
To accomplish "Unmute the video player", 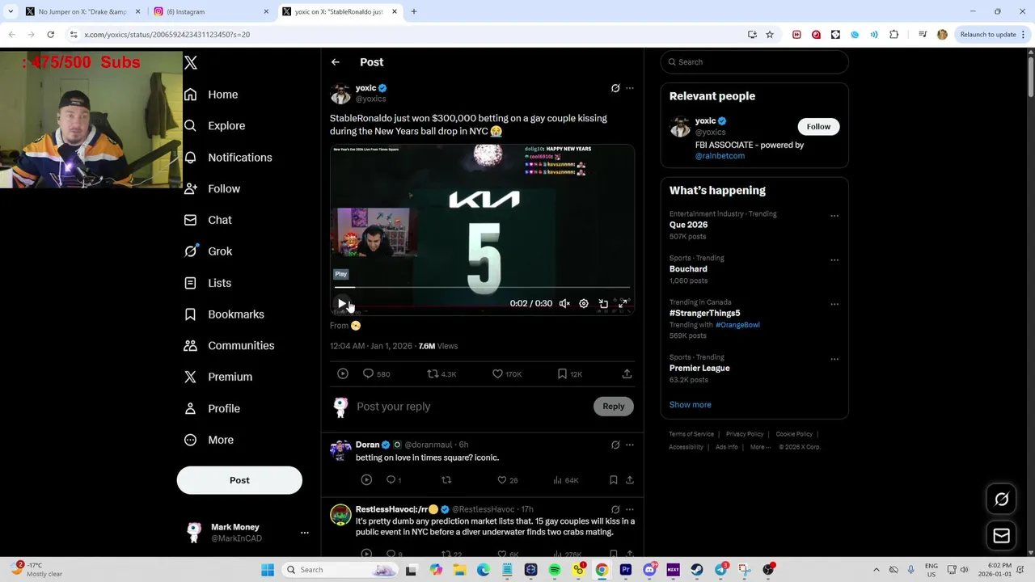I will [x=564, y=304].
